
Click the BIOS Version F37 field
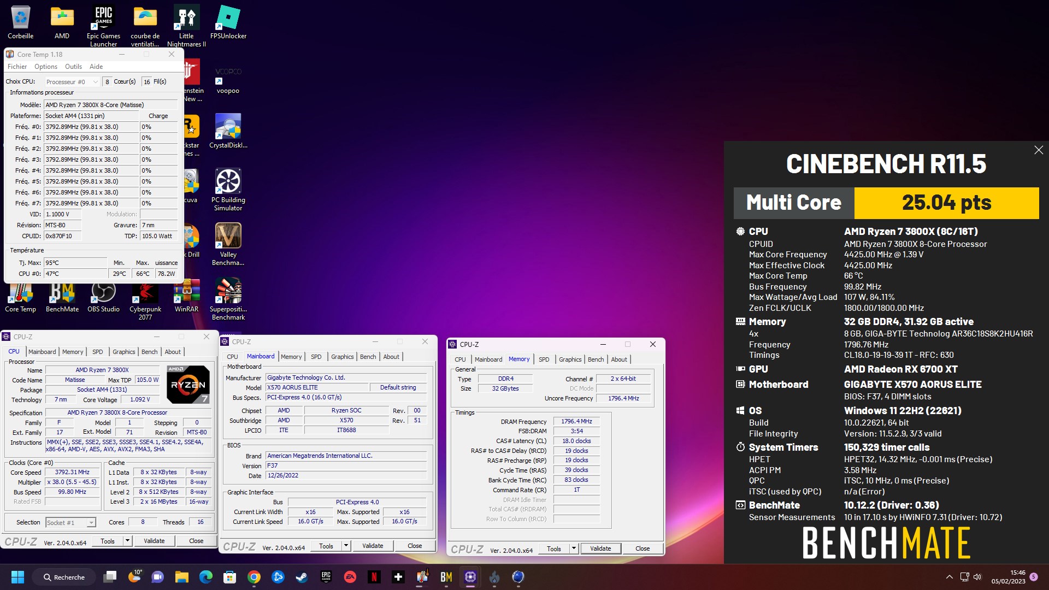point(346,466)
